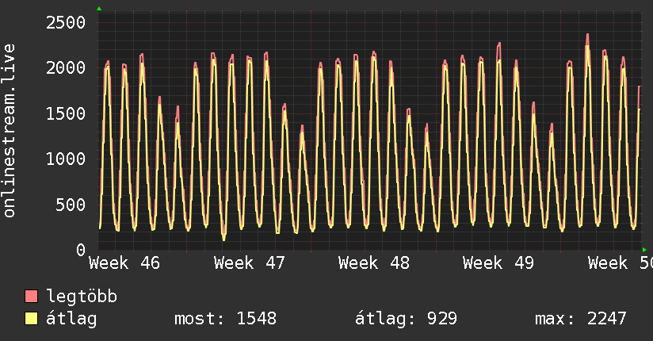Screen dimensions: 653x341
Task: Click the Week 46 axis label
Action: (124, 263)
